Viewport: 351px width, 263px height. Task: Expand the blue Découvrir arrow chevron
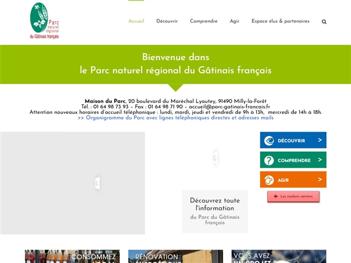(319, 140)
